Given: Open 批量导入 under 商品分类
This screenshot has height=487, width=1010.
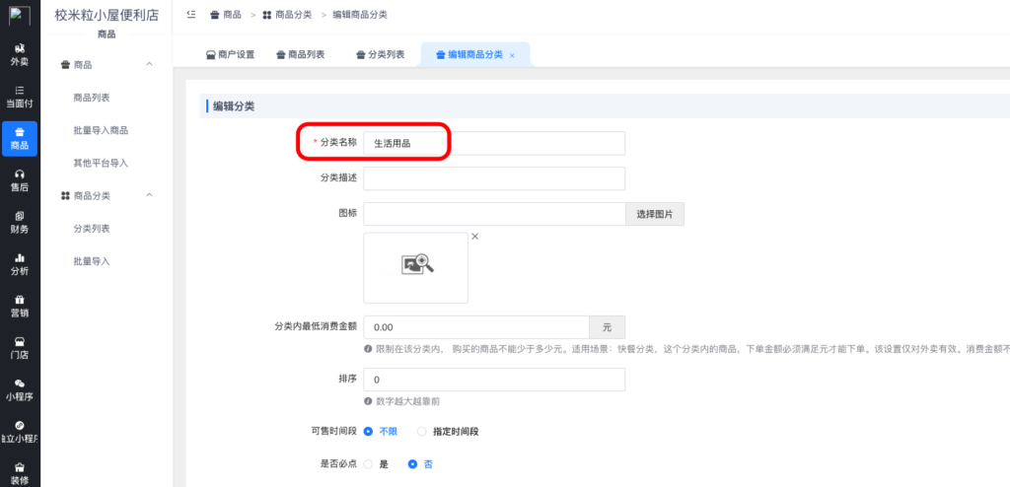Looking at the screenshot, I should (x=92, y=261).
